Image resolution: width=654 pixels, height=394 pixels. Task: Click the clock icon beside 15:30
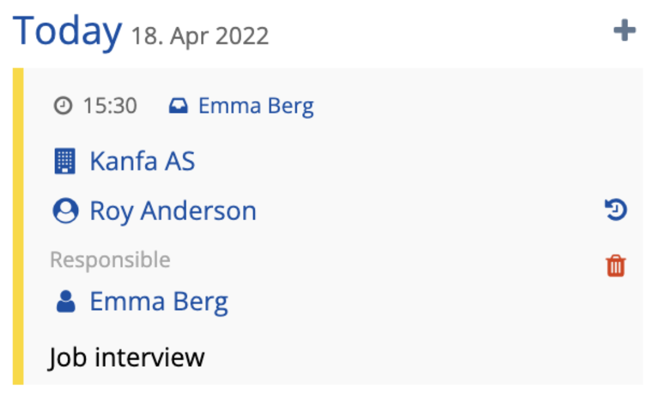tap(62, 106)
